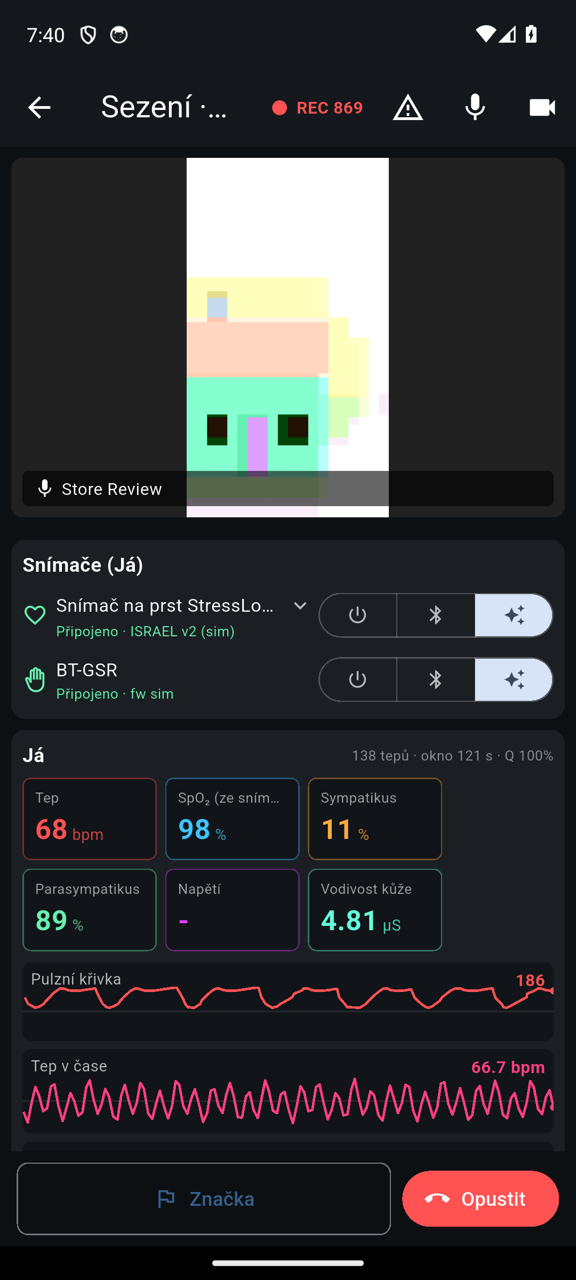Tap the Připojeno · fw sim status
The image size is (576, 1280).
(x=115, y=694)
